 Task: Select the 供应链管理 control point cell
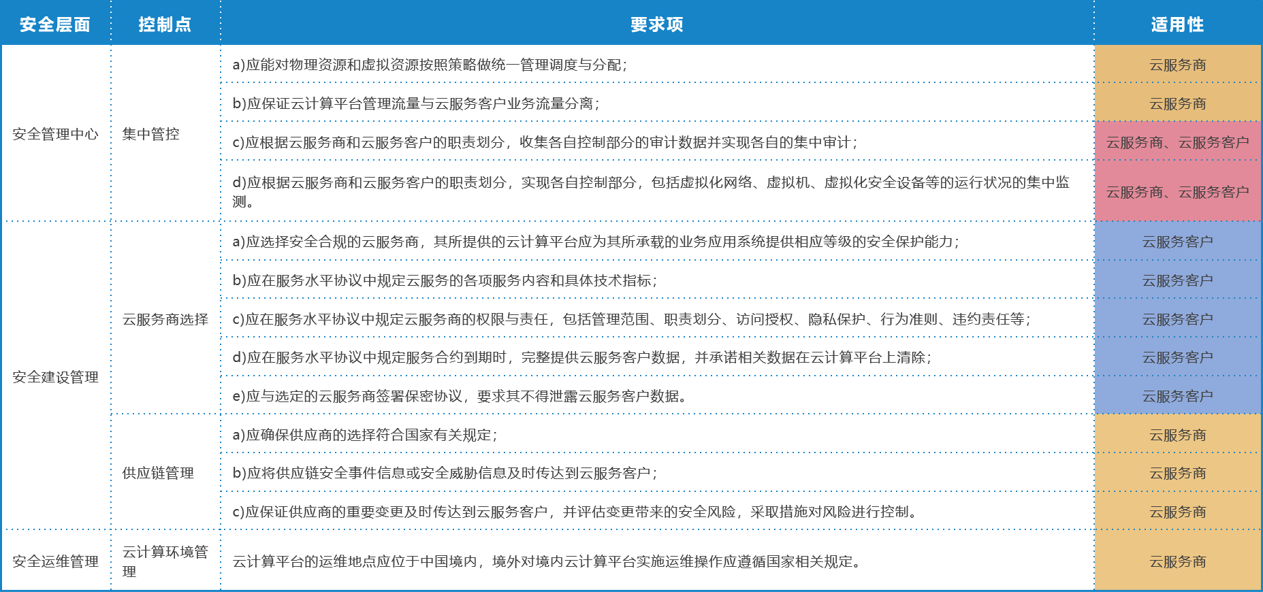pyautogui.click(x=158, y=473)
